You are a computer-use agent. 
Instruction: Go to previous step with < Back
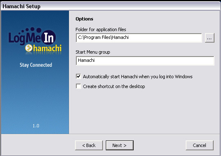click(89, 145)
